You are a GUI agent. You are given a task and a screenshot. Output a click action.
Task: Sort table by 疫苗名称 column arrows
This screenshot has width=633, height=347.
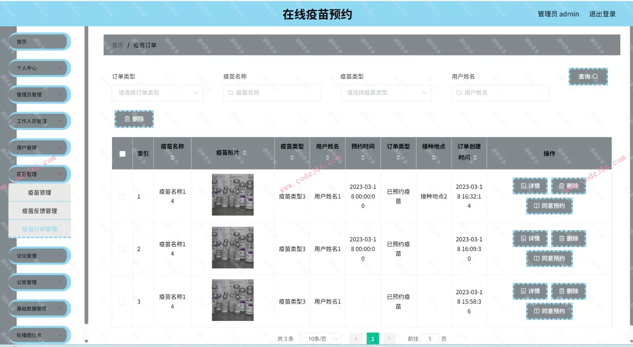point(172,158)
